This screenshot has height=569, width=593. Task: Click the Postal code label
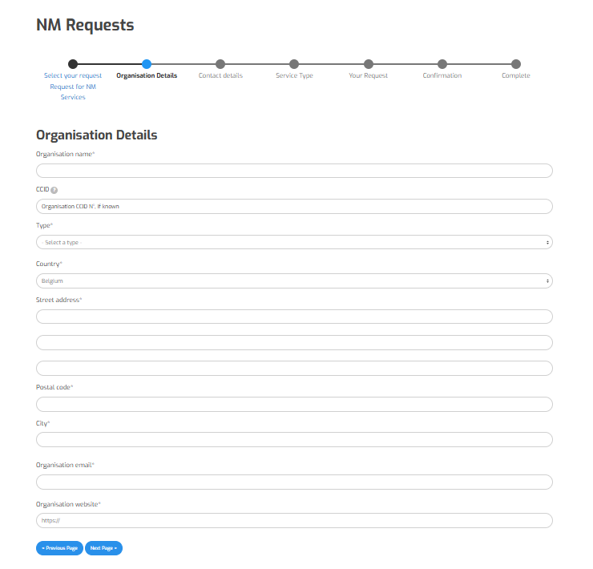pos(54,387)
